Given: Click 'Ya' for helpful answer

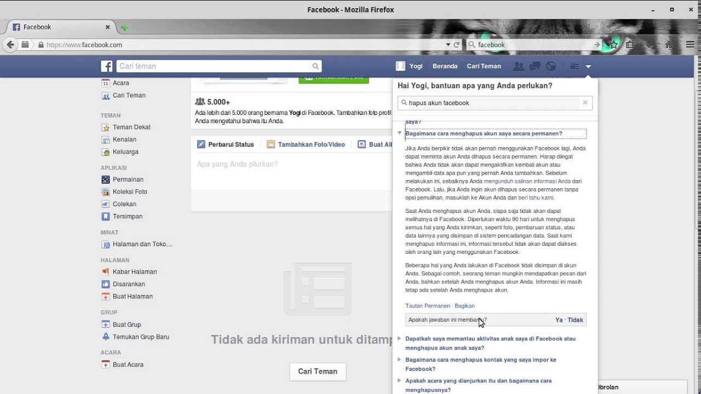Looking at the screenshot, I should pos(559,320).
